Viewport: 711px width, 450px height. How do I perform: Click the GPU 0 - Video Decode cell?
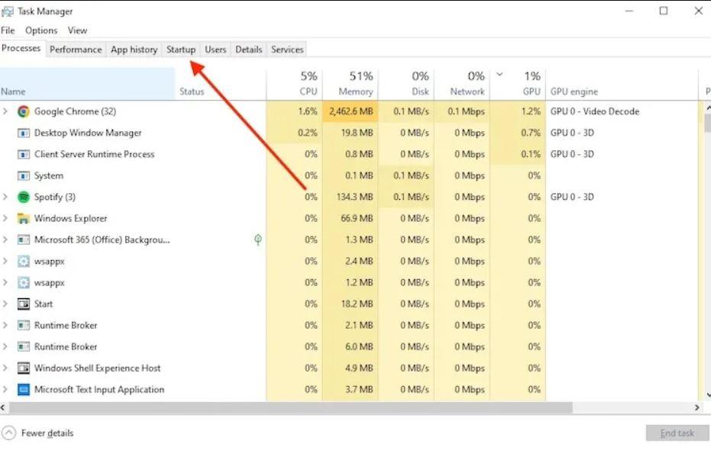pyautogui.click(x=595, y=111)
